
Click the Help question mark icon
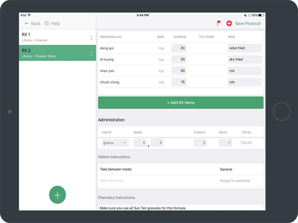click(x=47, y=23)
